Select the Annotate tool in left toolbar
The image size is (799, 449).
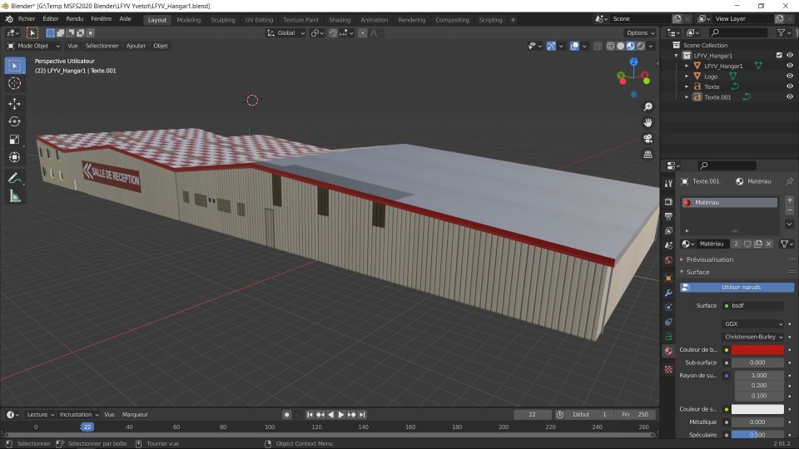14,178
